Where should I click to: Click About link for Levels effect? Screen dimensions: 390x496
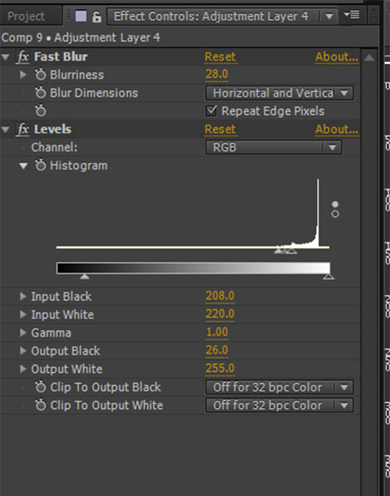coord(336,129)
